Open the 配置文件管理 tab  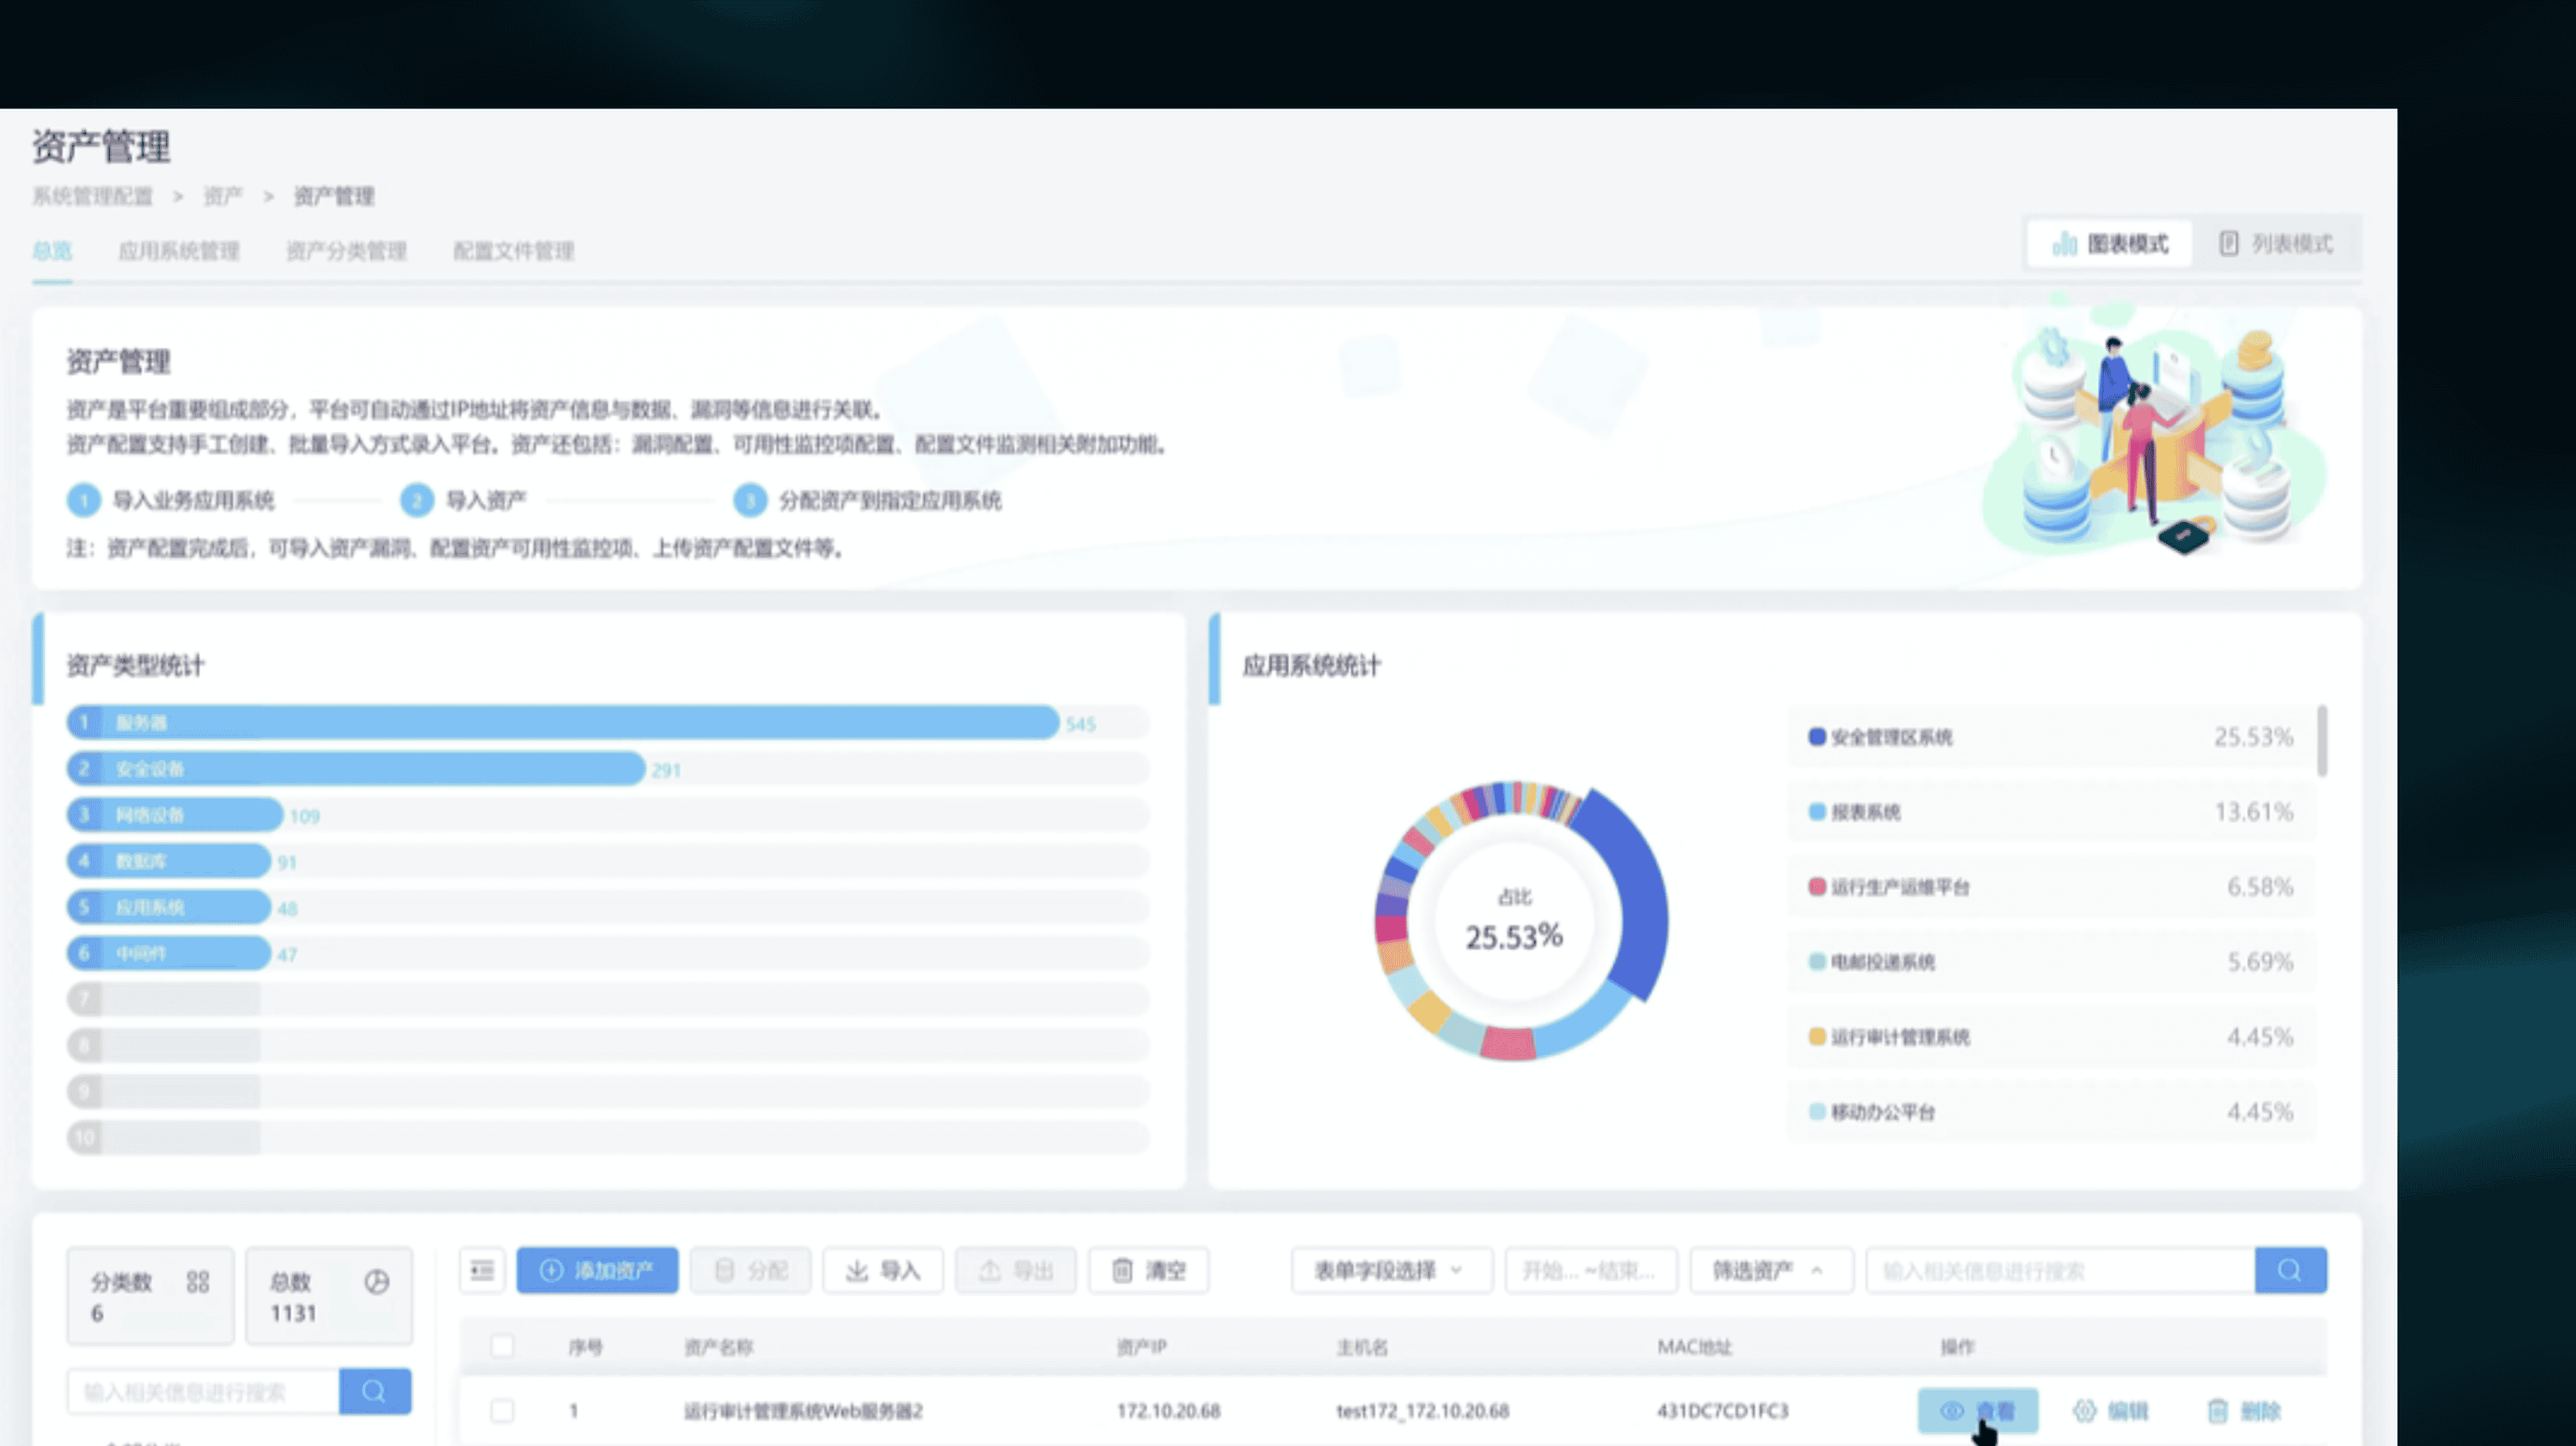513,251
